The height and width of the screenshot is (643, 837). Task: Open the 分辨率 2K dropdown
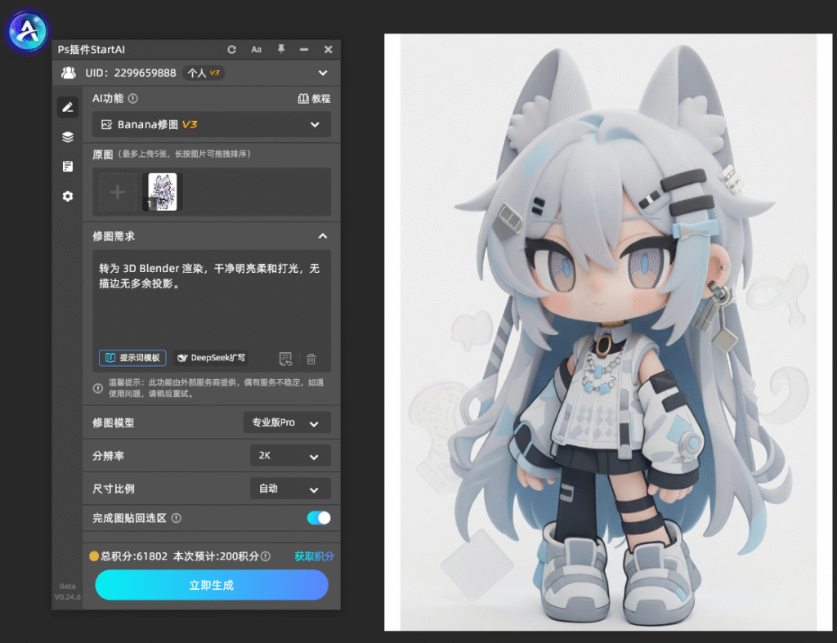(x=290, y=456)
